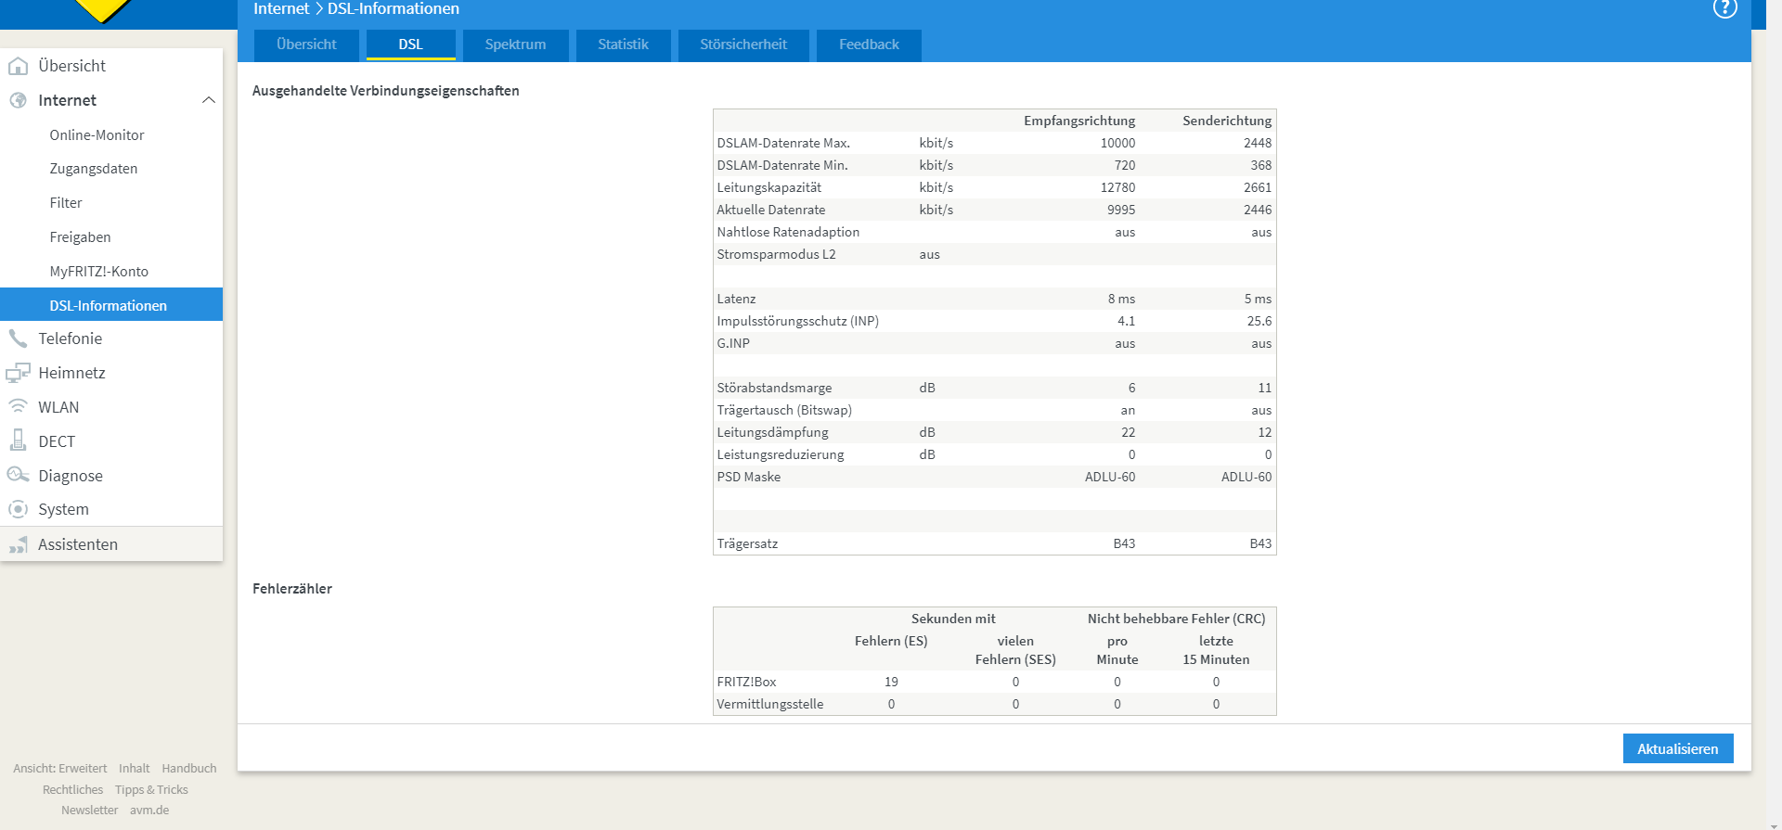Click the Ansicht: Erweitert link
Image resolution: width=1782 pixels, height=830 pixels.
click(60, 769)
